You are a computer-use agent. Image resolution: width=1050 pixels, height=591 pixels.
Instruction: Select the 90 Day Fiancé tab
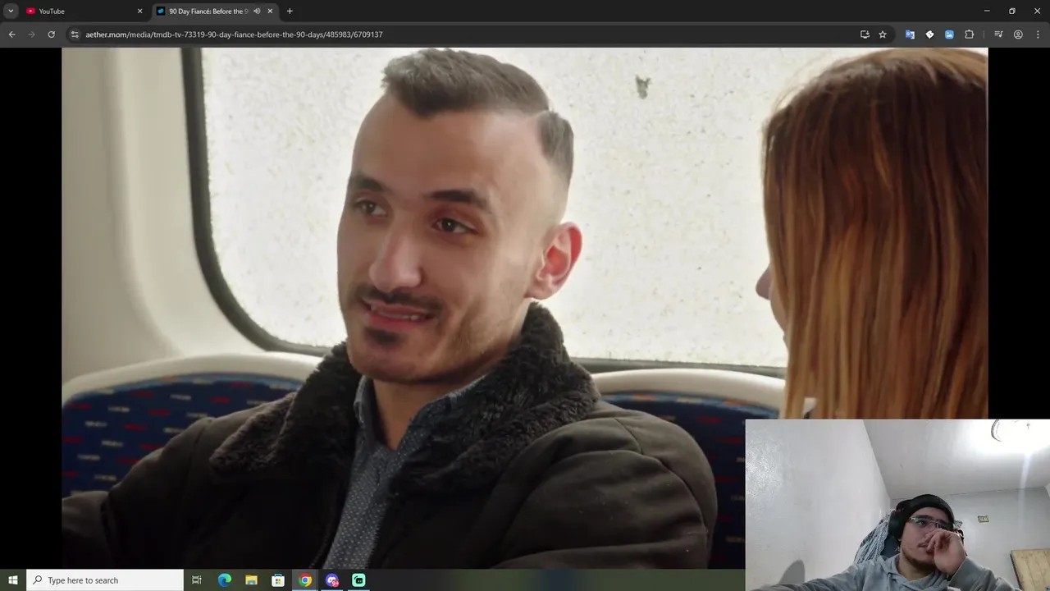215,11
